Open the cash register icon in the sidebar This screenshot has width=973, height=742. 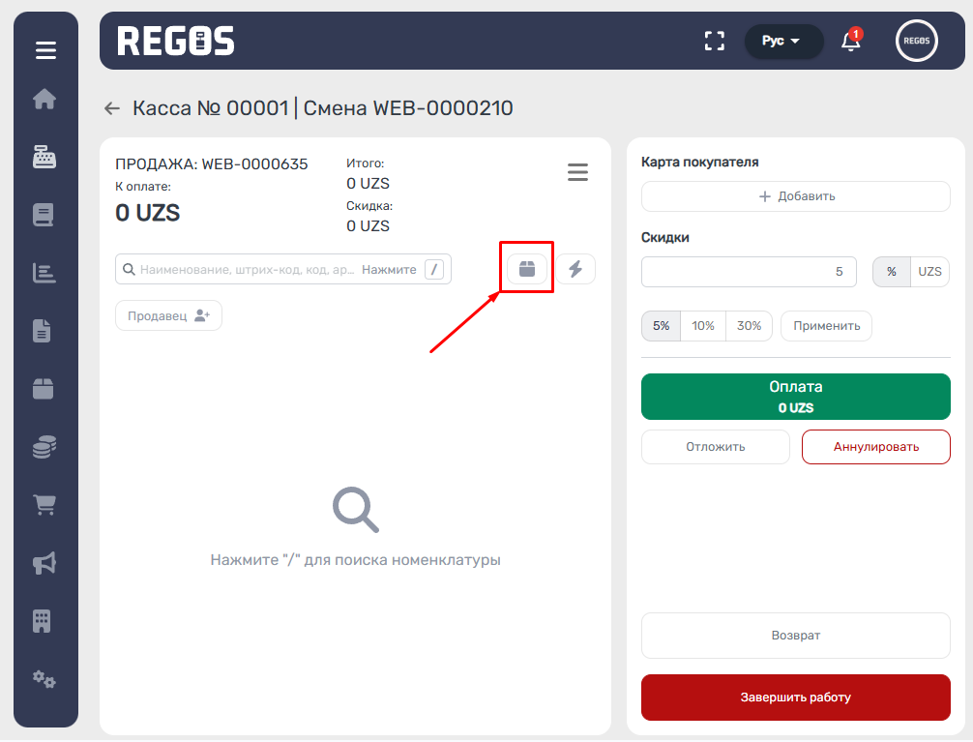[x=44, y=158]
